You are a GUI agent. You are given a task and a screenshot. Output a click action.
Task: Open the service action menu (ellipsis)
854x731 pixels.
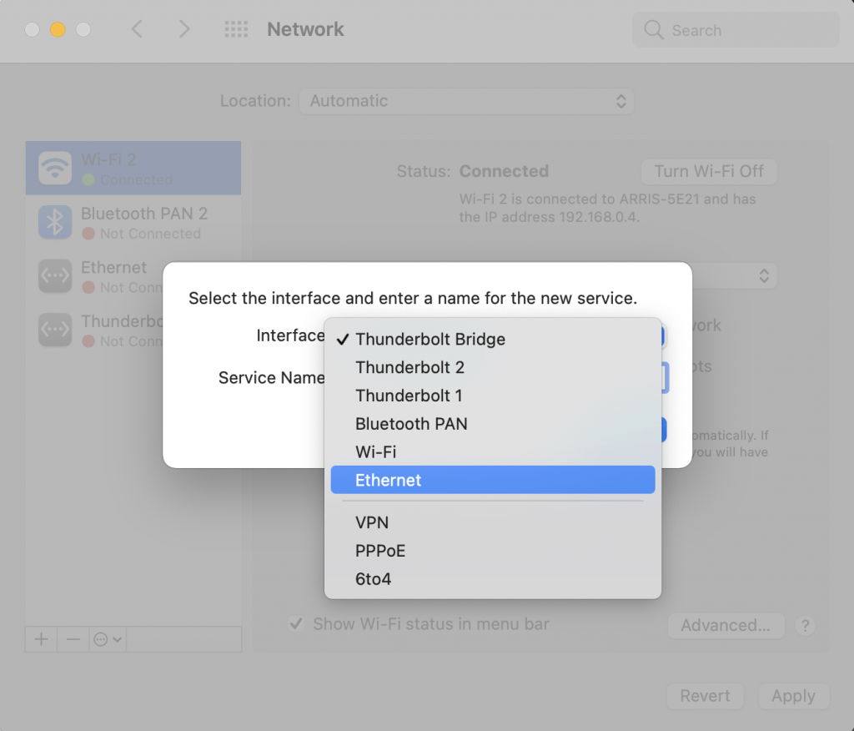(108, 639)
